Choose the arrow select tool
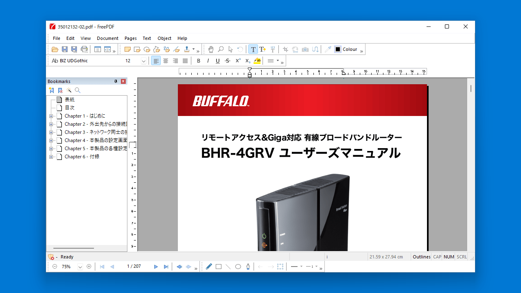 click(230, 49)
